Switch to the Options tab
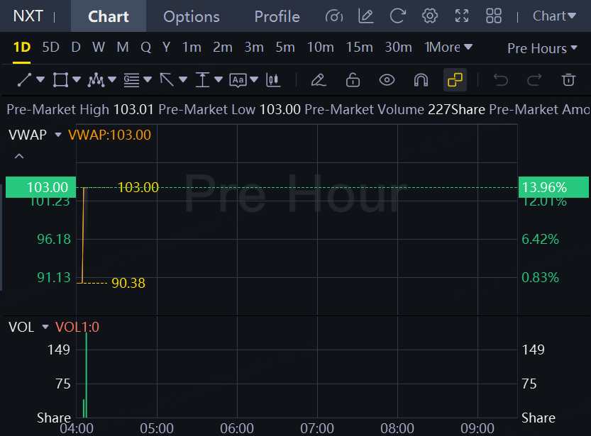The image size is (591, 436). pos(192,16)
